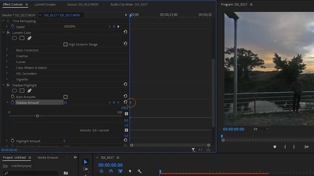Expand the Creative section
This screenshot has height=176, width=314.
tap(7, 56)
